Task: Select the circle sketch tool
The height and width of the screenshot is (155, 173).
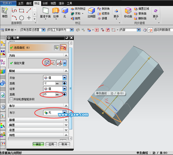Action: [22, 18]
